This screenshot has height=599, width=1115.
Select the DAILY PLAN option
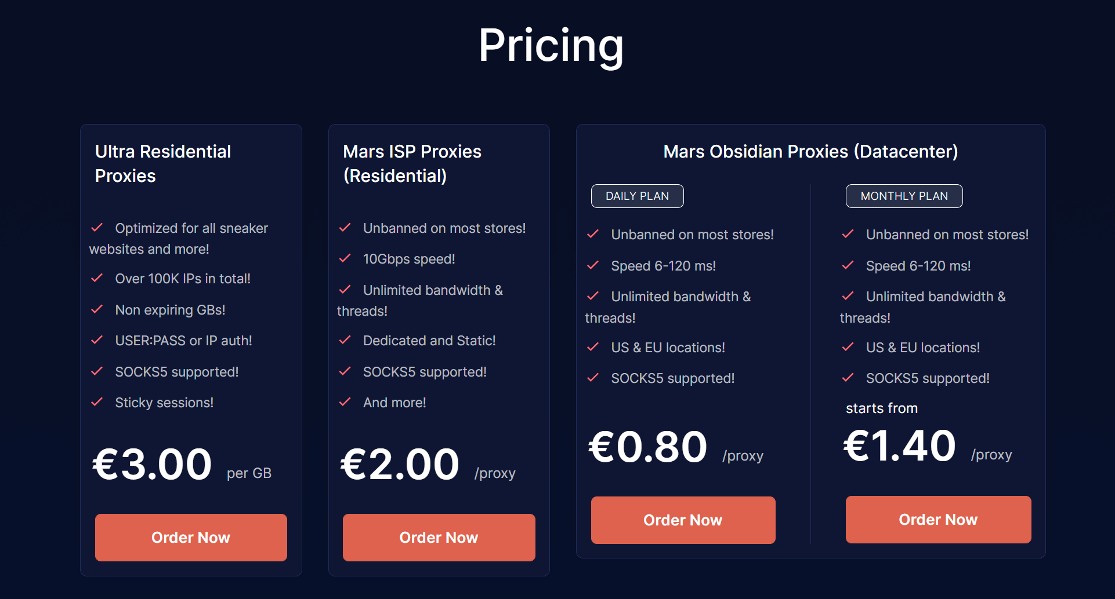point(637,196)
